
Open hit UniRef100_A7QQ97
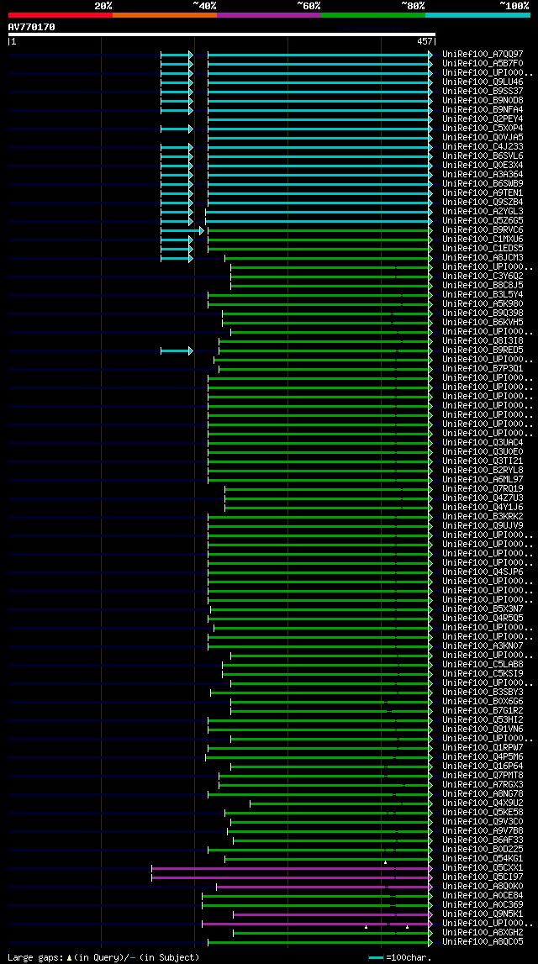483,54
